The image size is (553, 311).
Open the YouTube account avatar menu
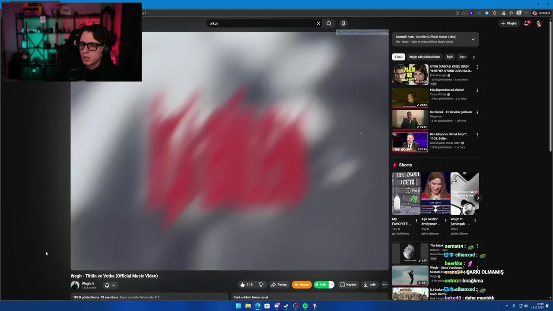click(x=539, y=23)
